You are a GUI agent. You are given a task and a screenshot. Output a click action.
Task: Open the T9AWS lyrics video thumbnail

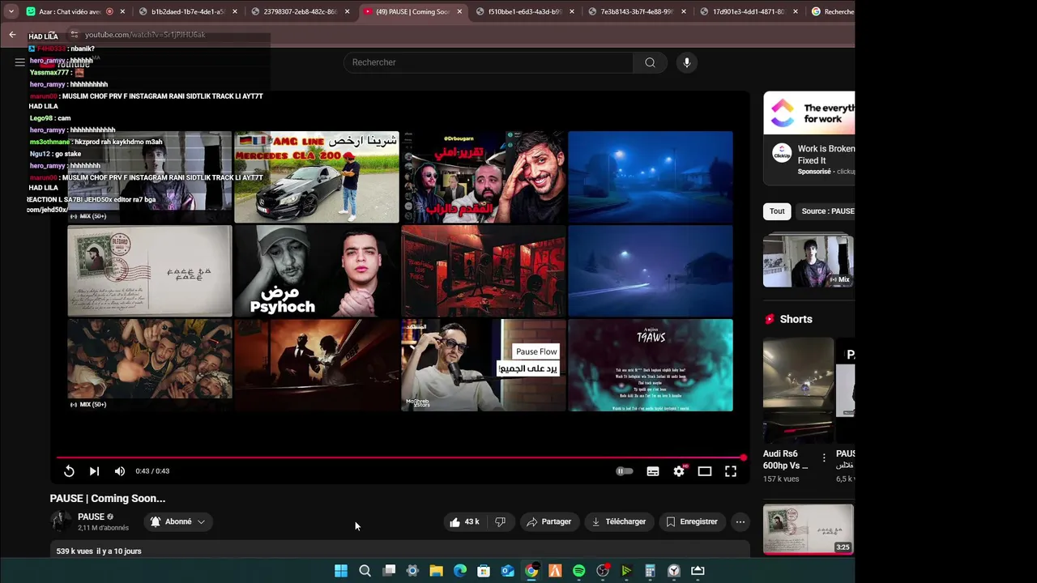pyautogui.click(x=651, y=365)
